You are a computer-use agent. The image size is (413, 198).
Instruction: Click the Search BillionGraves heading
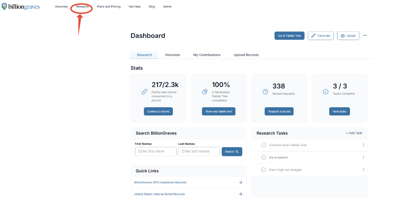point(156,133)
